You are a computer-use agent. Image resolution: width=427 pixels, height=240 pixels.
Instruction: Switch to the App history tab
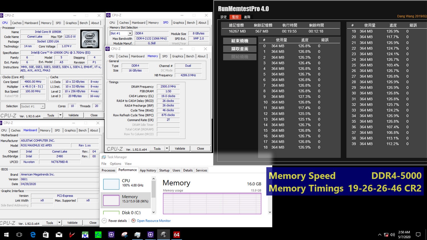pyautogui.click(x=148, y=170)
